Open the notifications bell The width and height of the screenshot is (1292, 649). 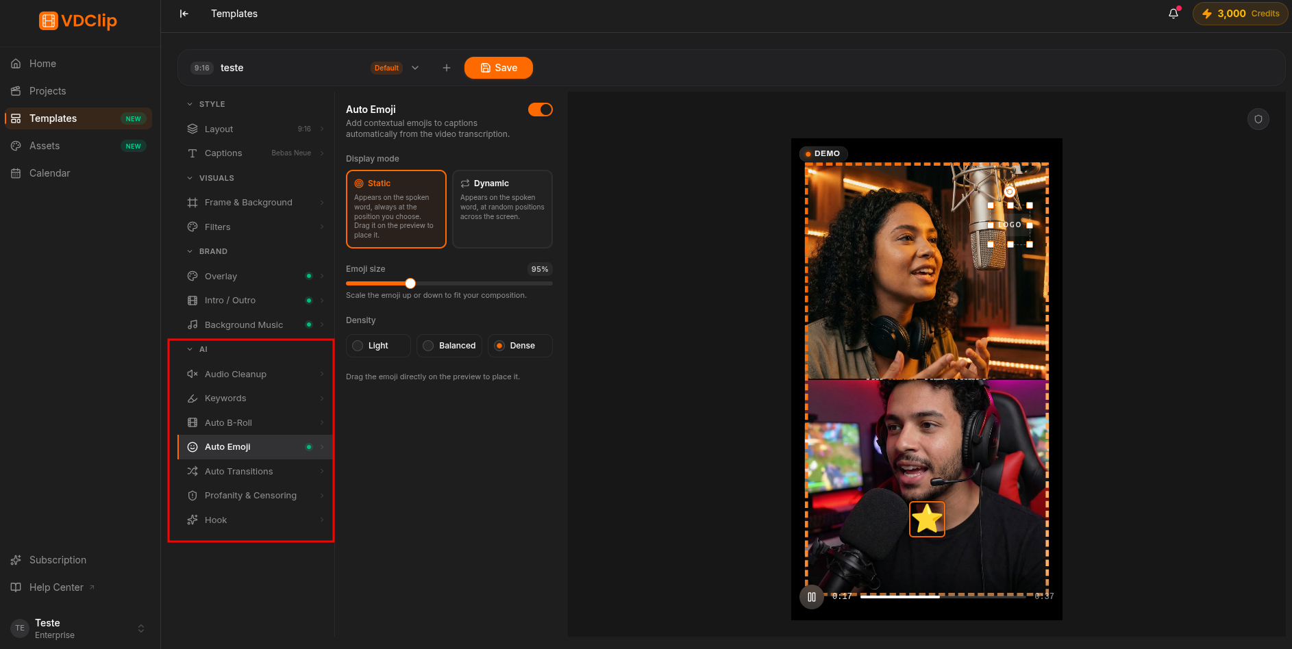(1173, 14)
